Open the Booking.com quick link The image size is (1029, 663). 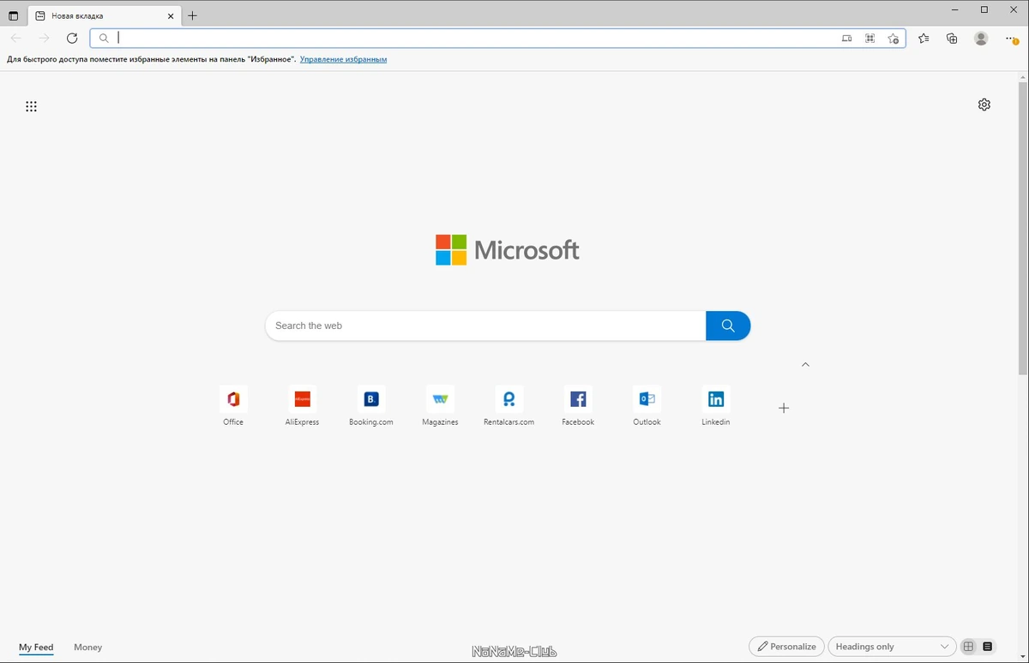(371, 406)
